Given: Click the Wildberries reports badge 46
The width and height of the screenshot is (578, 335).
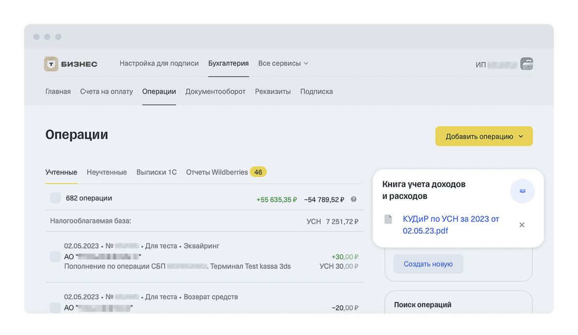Looking at the screenshot, I should tap(258, 172).
